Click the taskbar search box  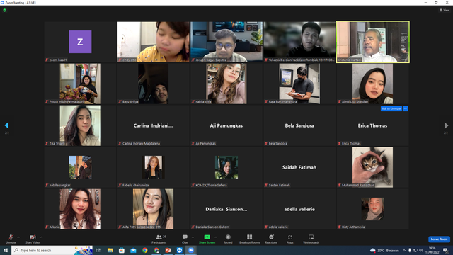tap(52, 250)
